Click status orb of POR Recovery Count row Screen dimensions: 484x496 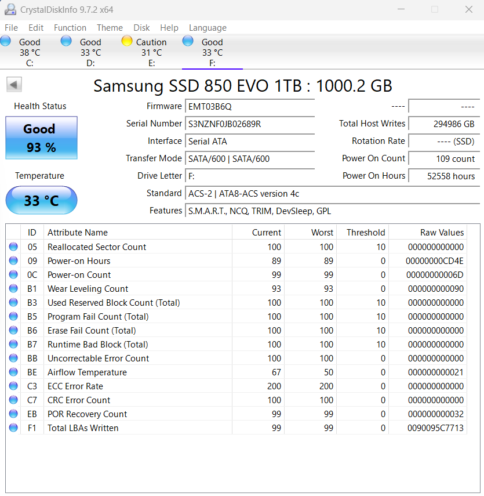pos(13,414)
